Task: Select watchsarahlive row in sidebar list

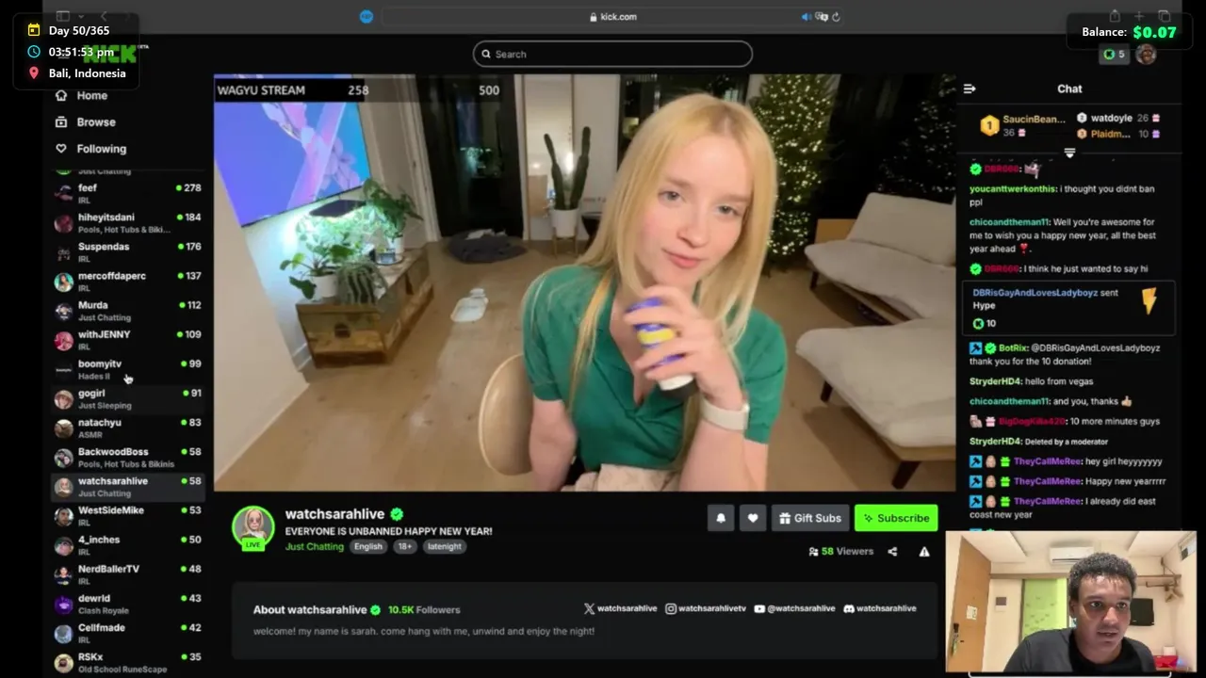Action: click(127, 486)
